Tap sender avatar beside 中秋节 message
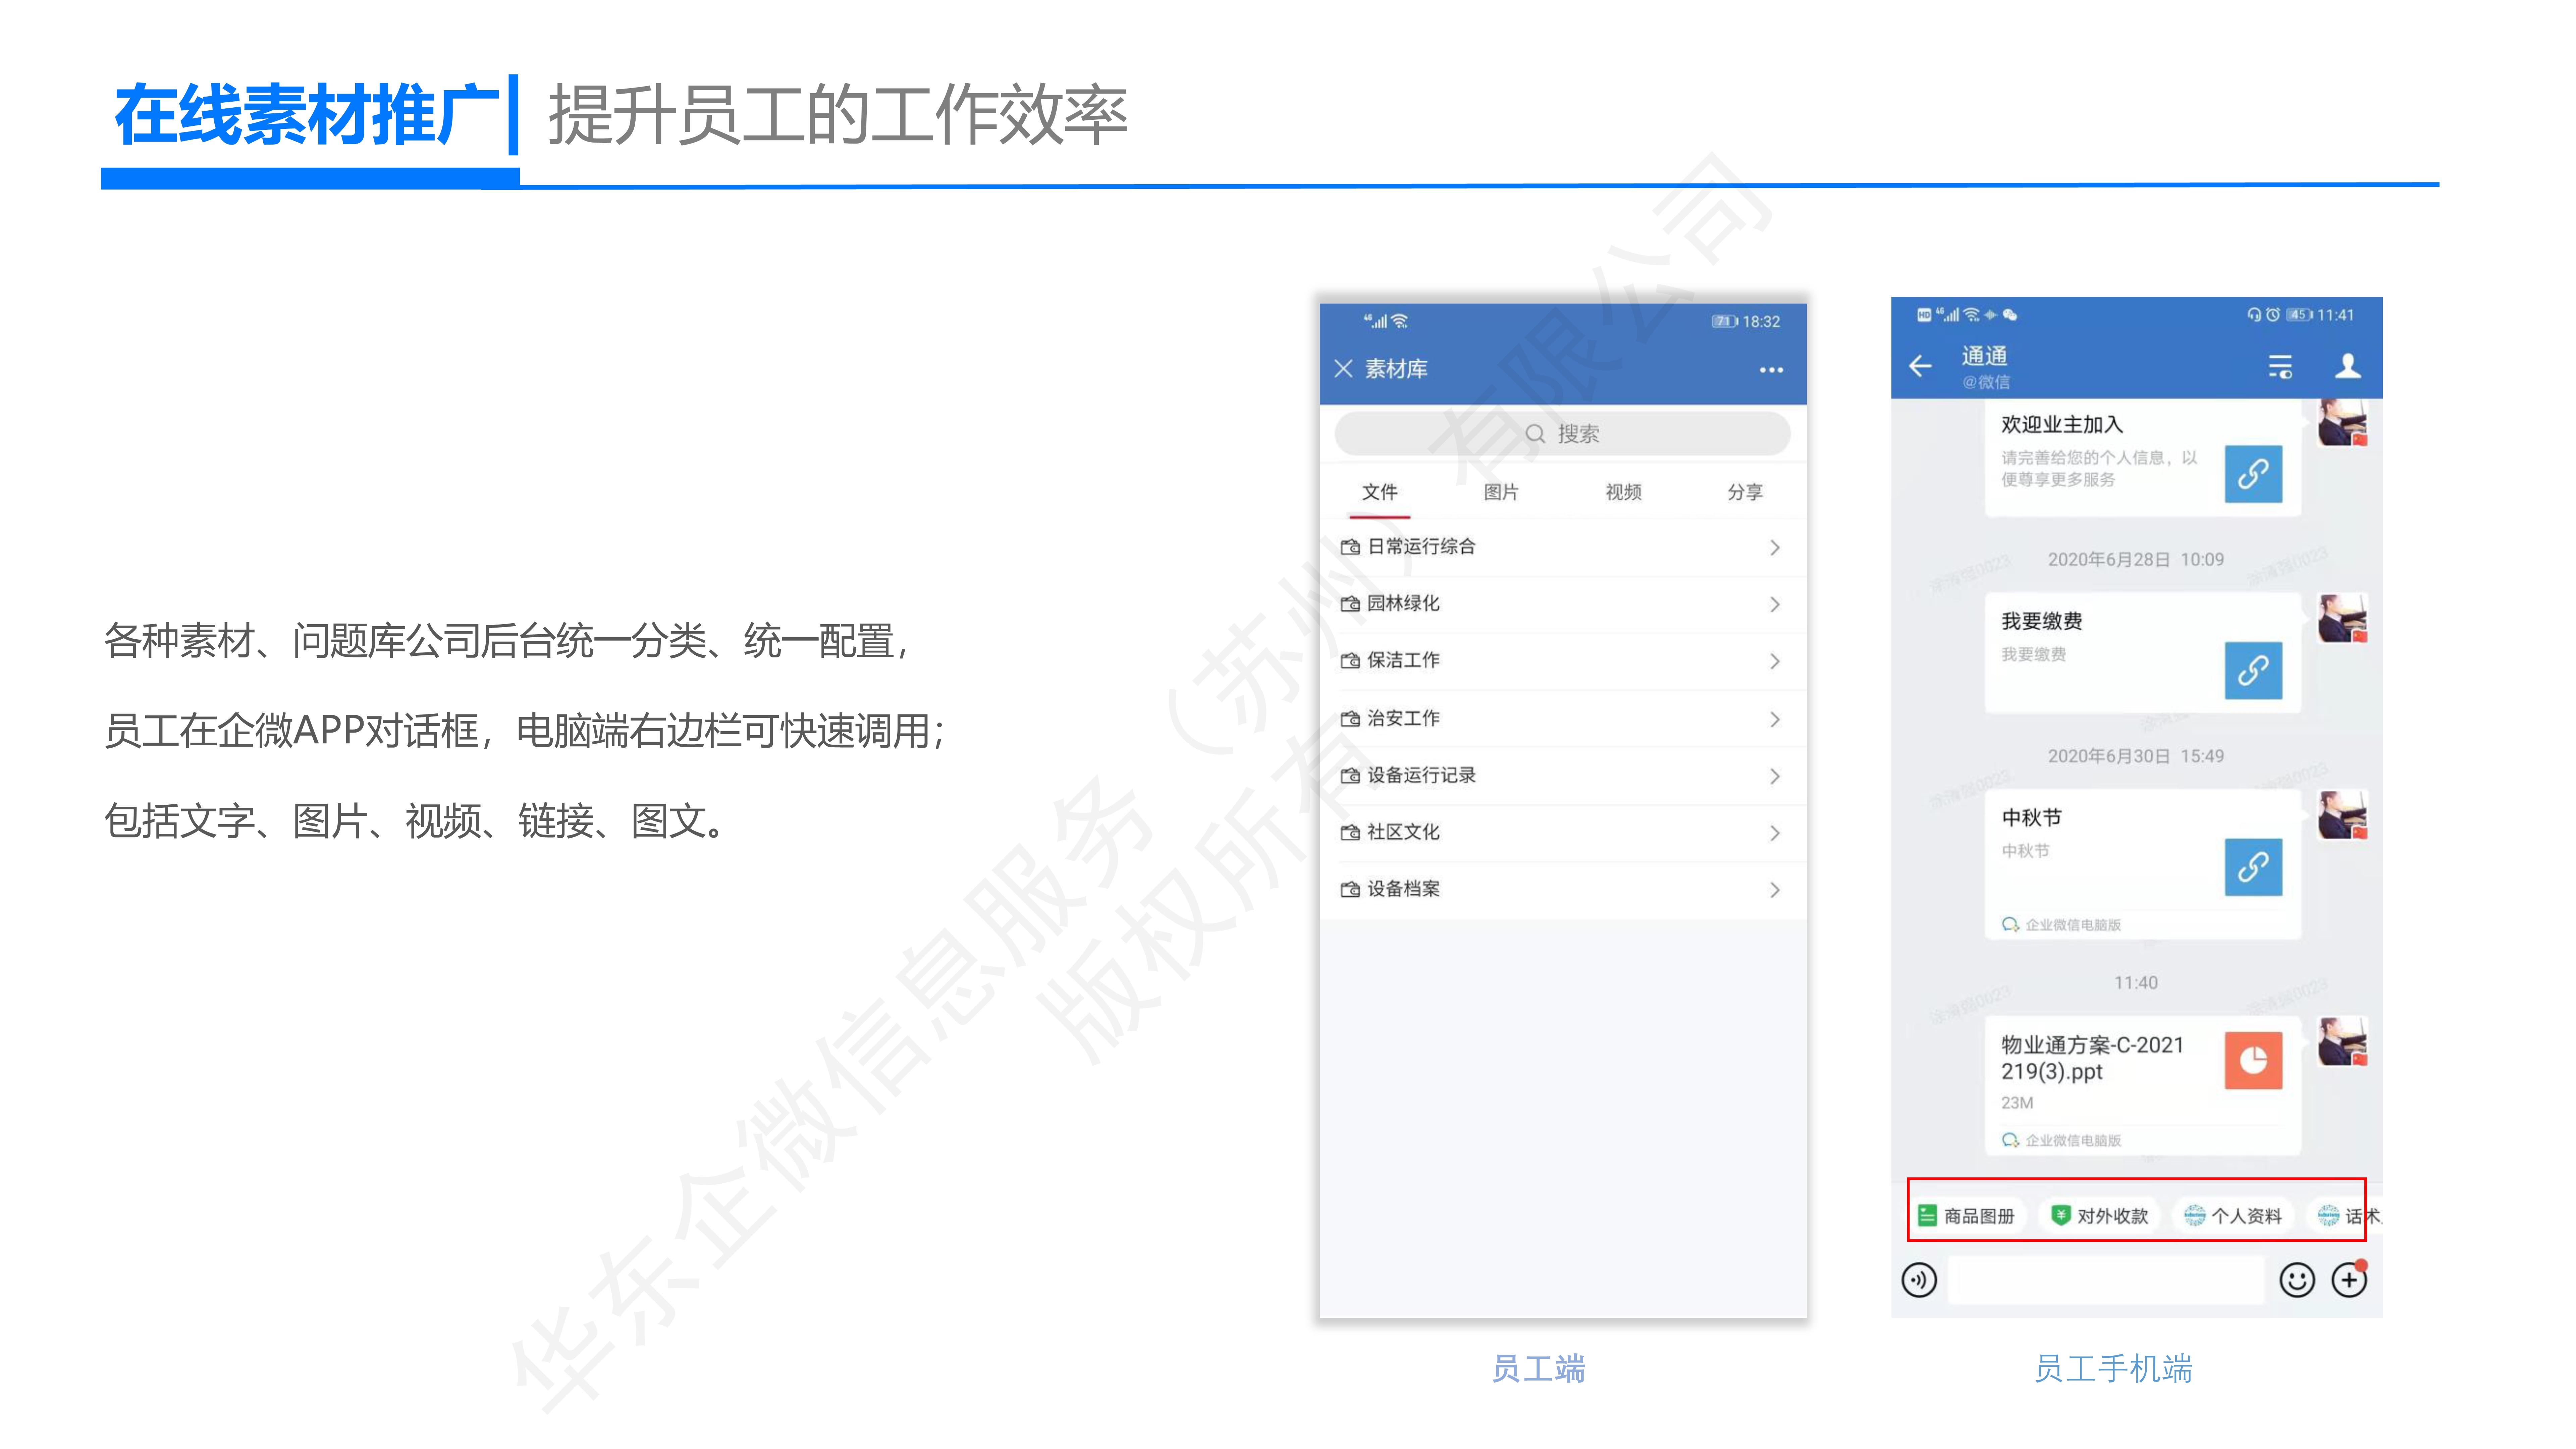Screen dimensions: 2576x1449 pyautogui.click(x=2343, y=816)
